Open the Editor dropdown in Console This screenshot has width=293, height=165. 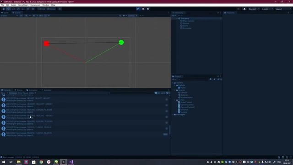33,93
